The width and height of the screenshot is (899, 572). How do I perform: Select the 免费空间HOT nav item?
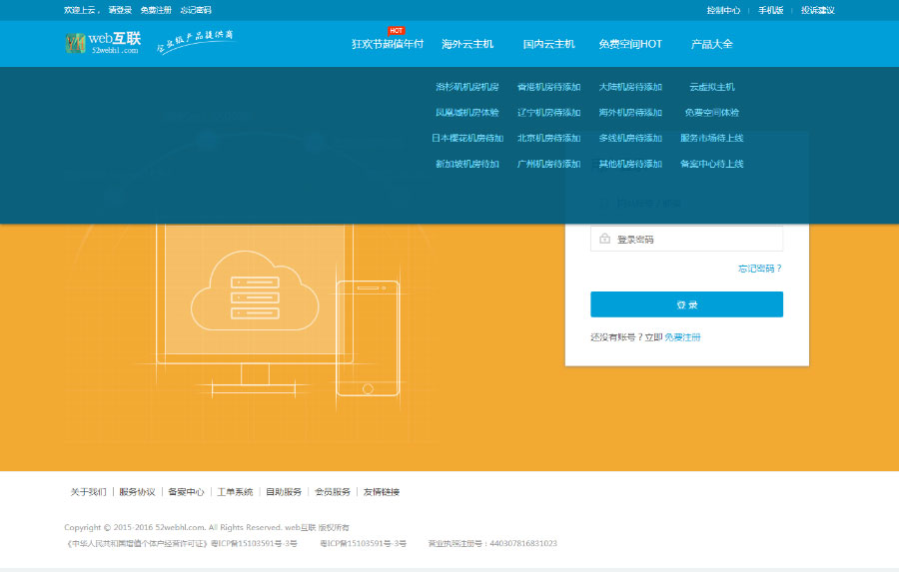630,45
